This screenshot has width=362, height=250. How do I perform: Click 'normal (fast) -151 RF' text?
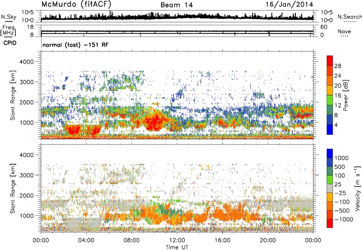(x=76, y=45)
